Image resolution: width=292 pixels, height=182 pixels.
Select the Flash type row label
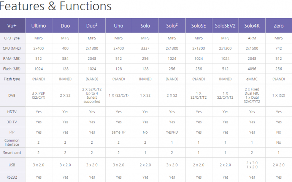coord(12,79)
